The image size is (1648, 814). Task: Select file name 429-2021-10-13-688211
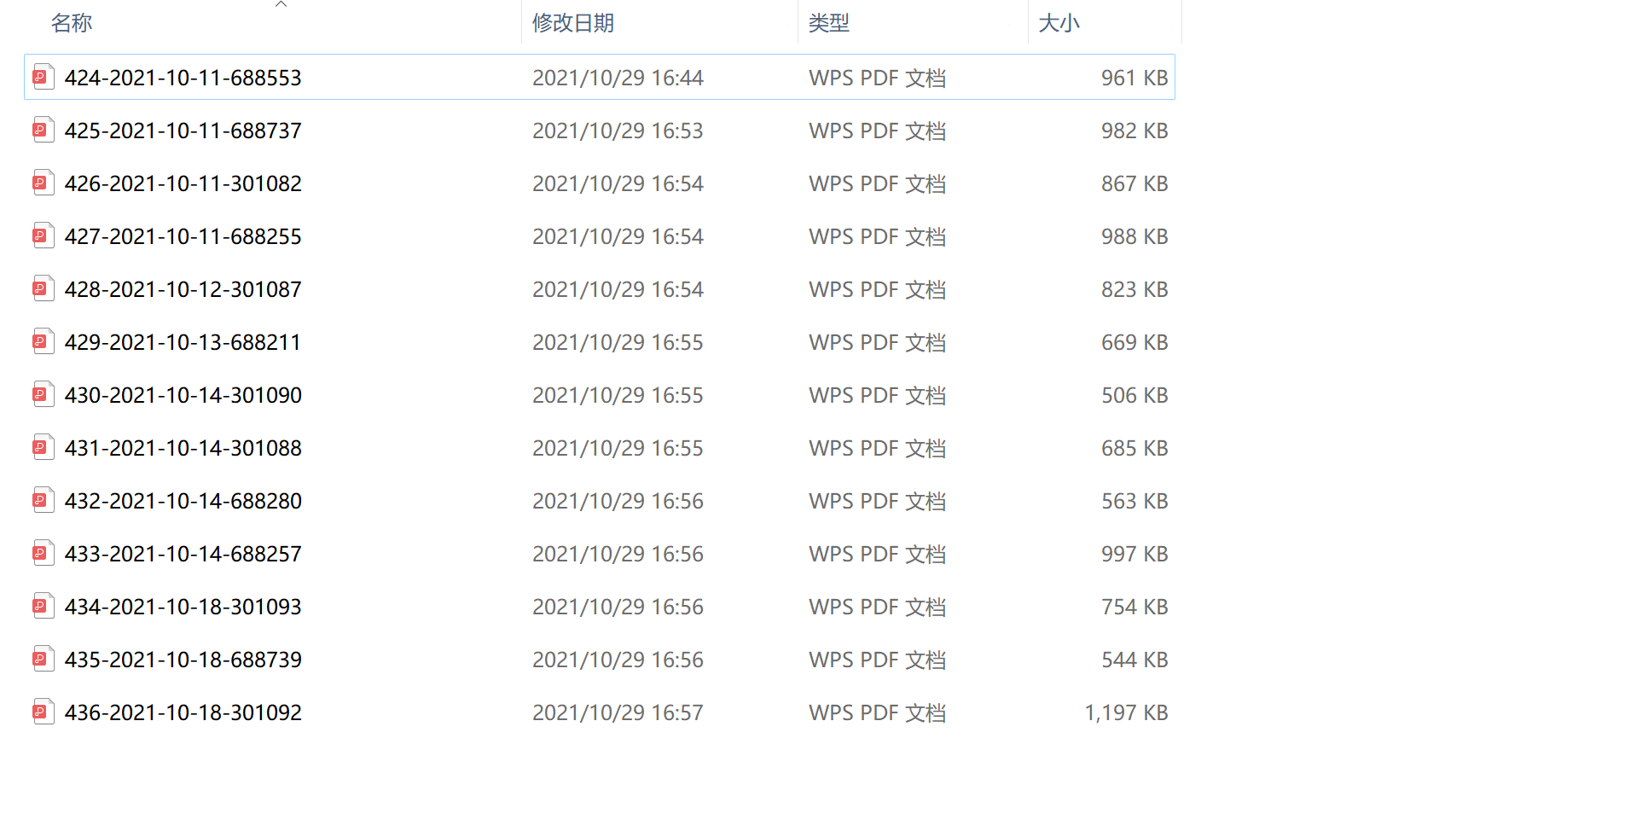pos(183,342)
